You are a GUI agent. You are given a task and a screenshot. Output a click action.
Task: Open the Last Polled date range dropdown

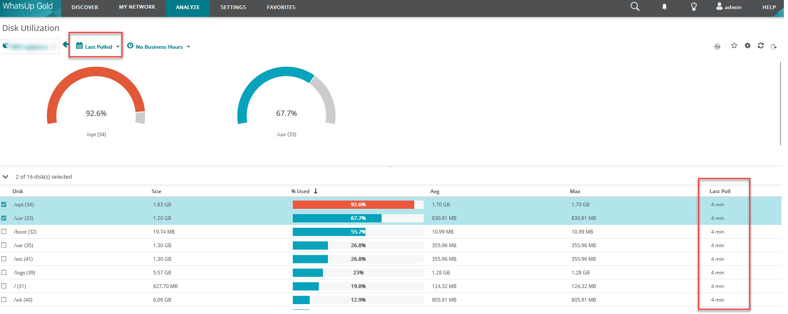point(98,47)
